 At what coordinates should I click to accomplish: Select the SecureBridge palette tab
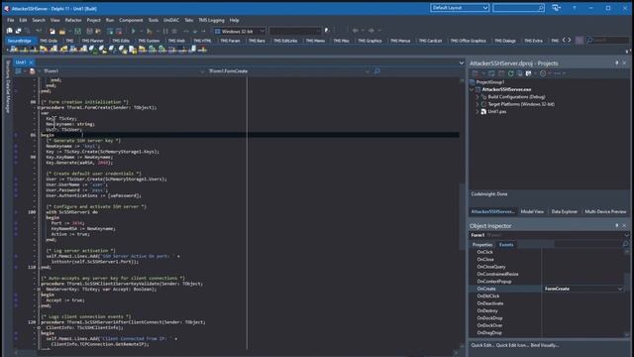20,41
